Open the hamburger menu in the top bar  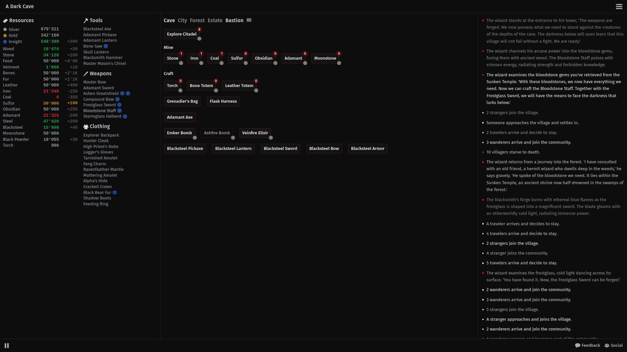coord(619,7)
